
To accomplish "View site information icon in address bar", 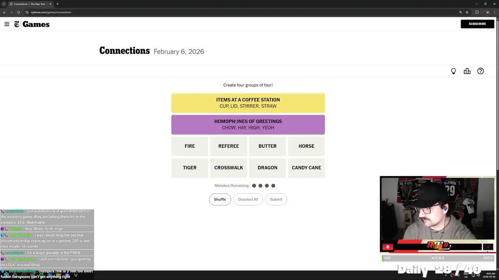I will click(x=27, y=12).
